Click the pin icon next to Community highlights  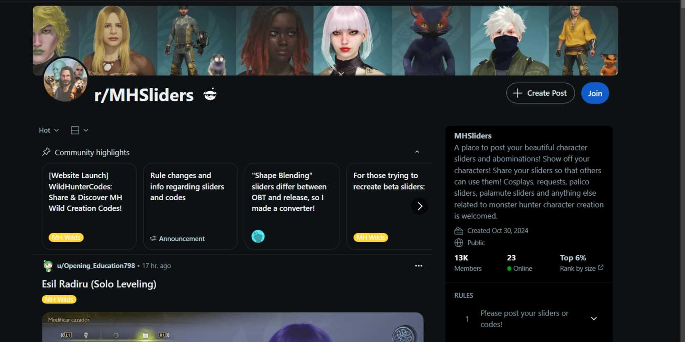(46, 152)
